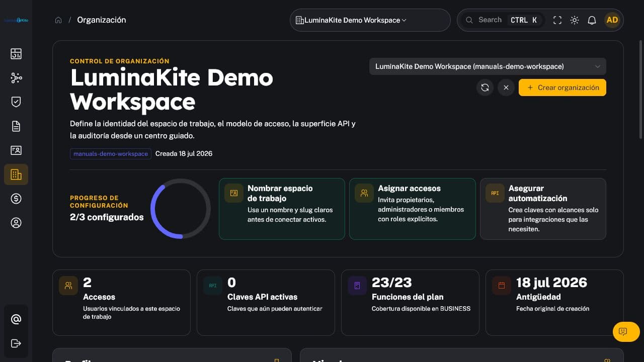Click the logout icon in sidebar

pos(16,343)
